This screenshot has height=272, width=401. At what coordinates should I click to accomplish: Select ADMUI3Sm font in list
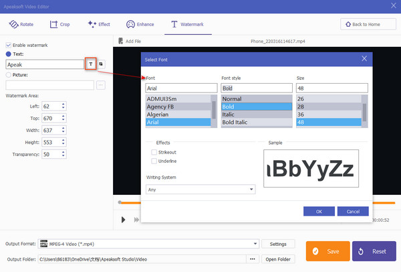coord(178,98)
